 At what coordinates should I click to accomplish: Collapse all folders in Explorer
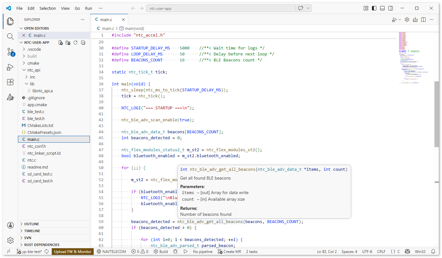pos(83,43)
